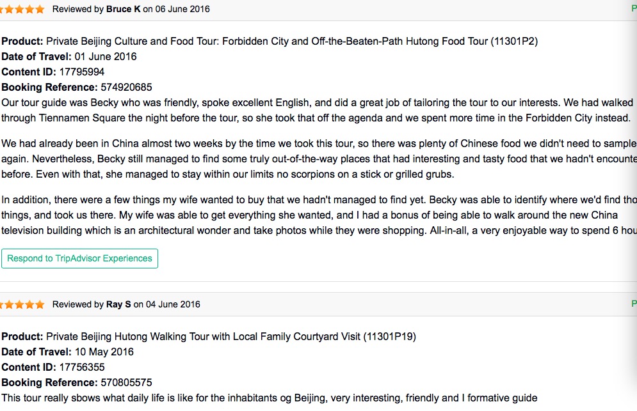
Task: Click reviewer name Bruce K
Action: pos(124,10)
